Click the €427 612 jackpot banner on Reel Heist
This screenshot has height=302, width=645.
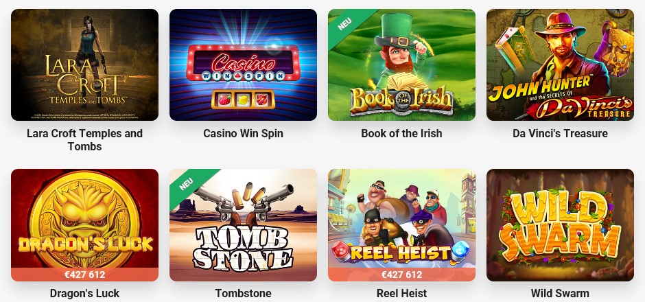point(401,275)
